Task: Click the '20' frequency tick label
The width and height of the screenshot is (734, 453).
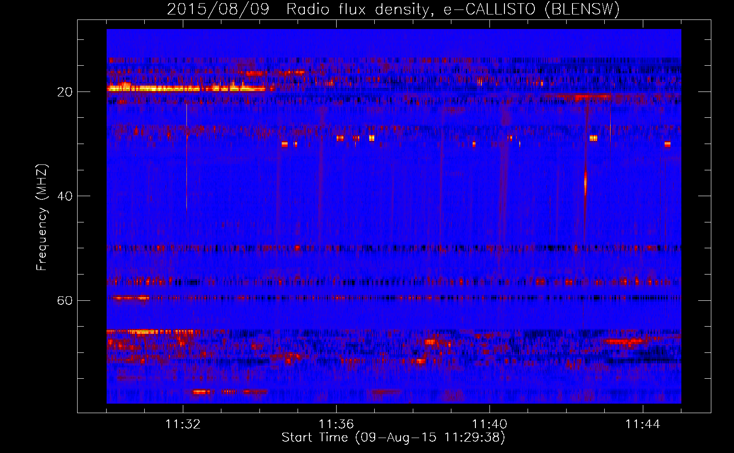Action: pos(64,92)
